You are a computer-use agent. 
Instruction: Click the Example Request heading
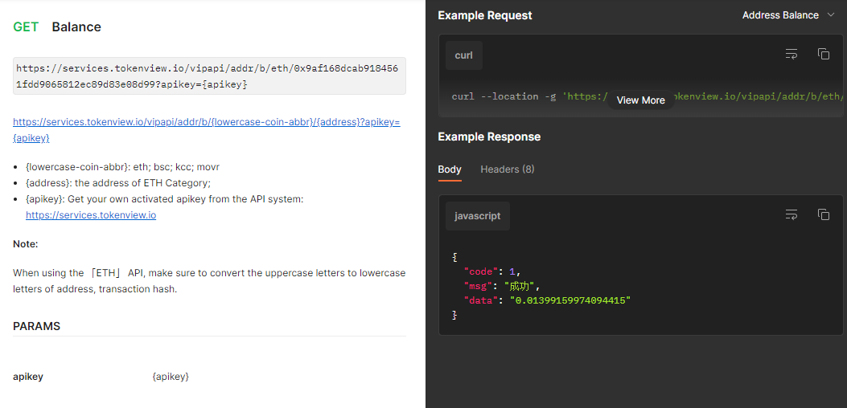485,15
